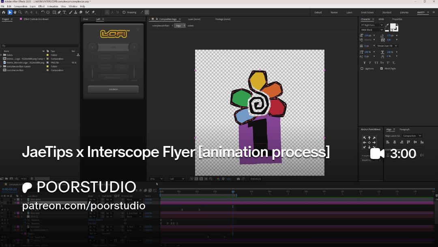Select the Eraser tool
Image resolution: width=438 pixels, height=247 pixels.
[81, 12]
